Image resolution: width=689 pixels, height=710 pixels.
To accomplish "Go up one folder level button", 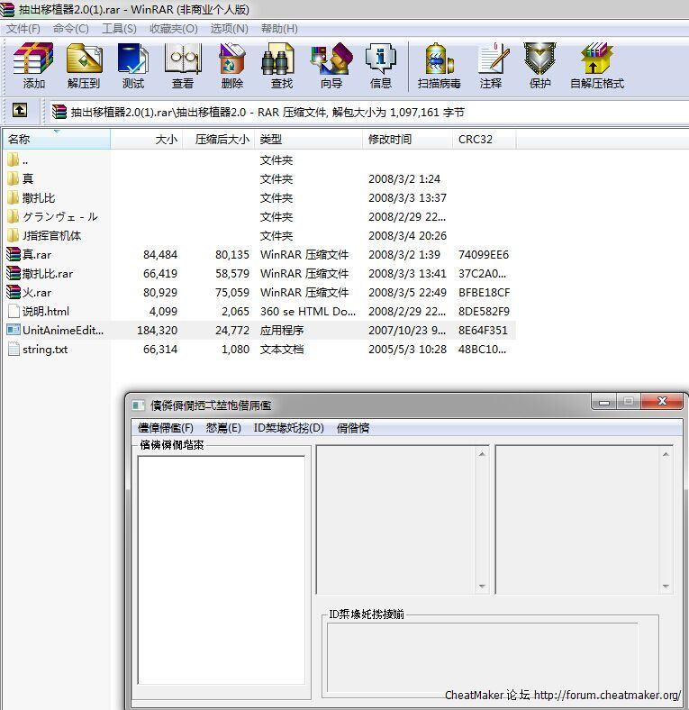I will 19,112.
